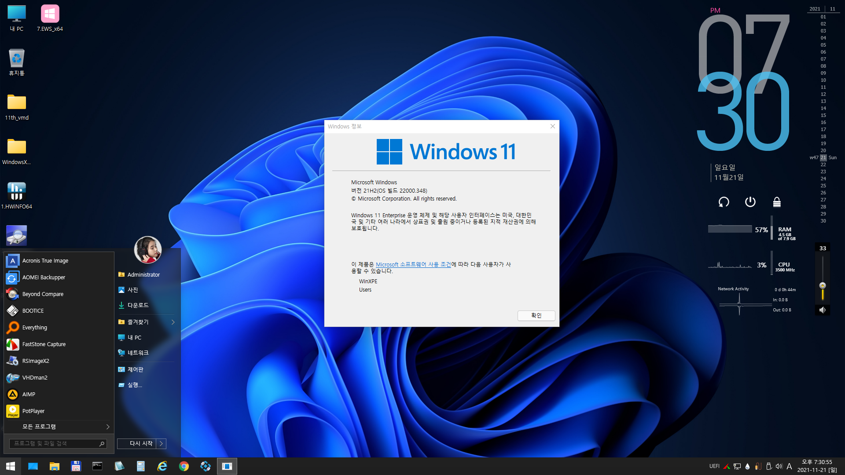Click 확인 in Windows 정보 dialog

click(x=536, y=316)
